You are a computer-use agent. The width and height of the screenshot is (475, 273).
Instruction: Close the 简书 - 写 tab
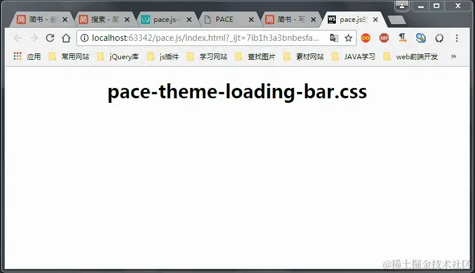(x=313, y=20)
